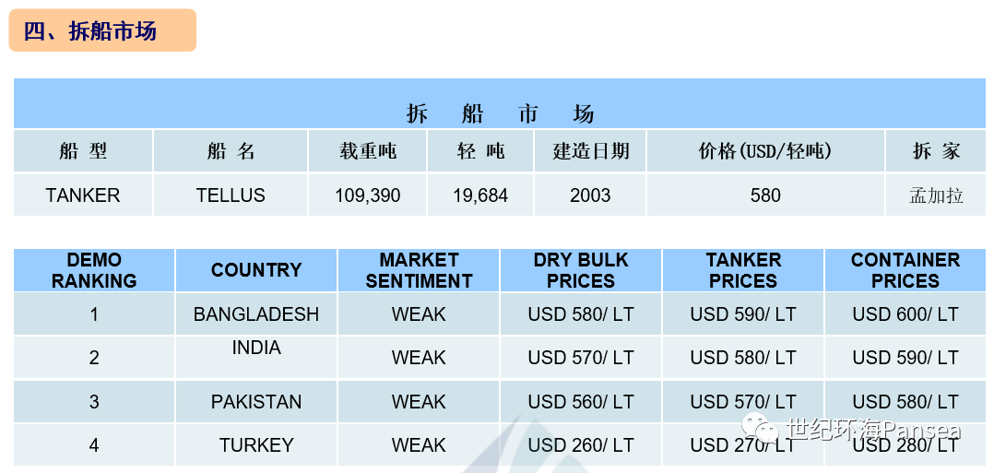Select the PAKISTAN row WEAK sentiment
This screenshot has height=473, width=994.
419,401
